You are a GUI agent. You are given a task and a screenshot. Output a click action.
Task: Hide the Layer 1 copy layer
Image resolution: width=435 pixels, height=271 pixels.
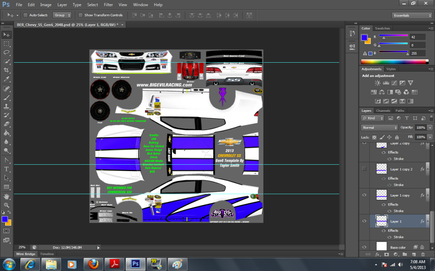click(x=364, y=195)
